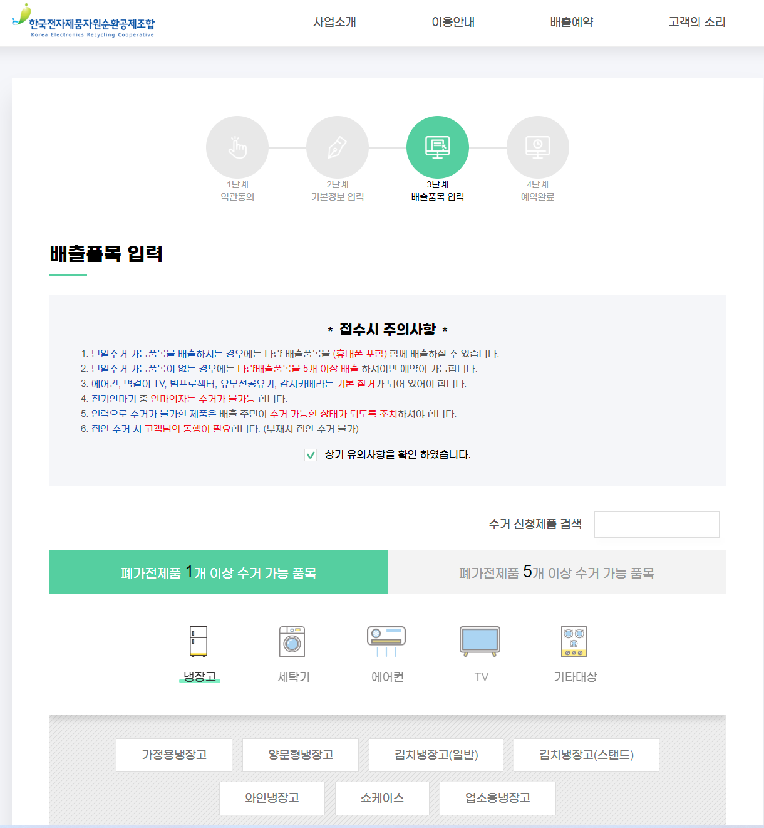764x828 pixels.
Task: Toggle the 상기 유의사항을 확인 checkbox
Action: pos(311,455)
